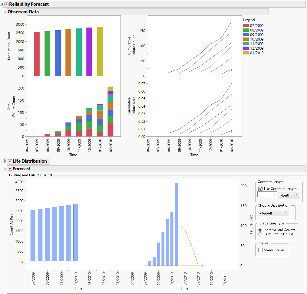307x294 pixels.
Task: Click the 07/2009 legend color marker
Action: [246, 26]
